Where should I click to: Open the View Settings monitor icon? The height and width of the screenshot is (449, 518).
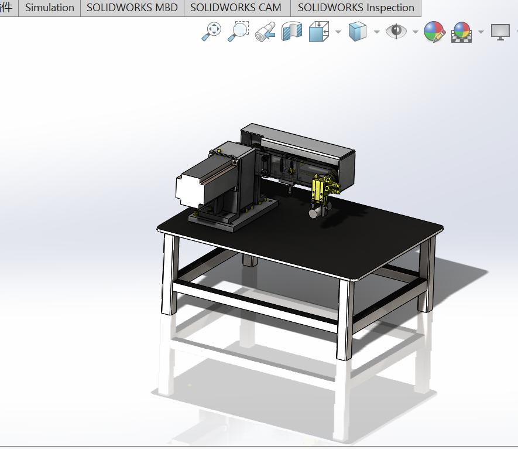point(500,32)
